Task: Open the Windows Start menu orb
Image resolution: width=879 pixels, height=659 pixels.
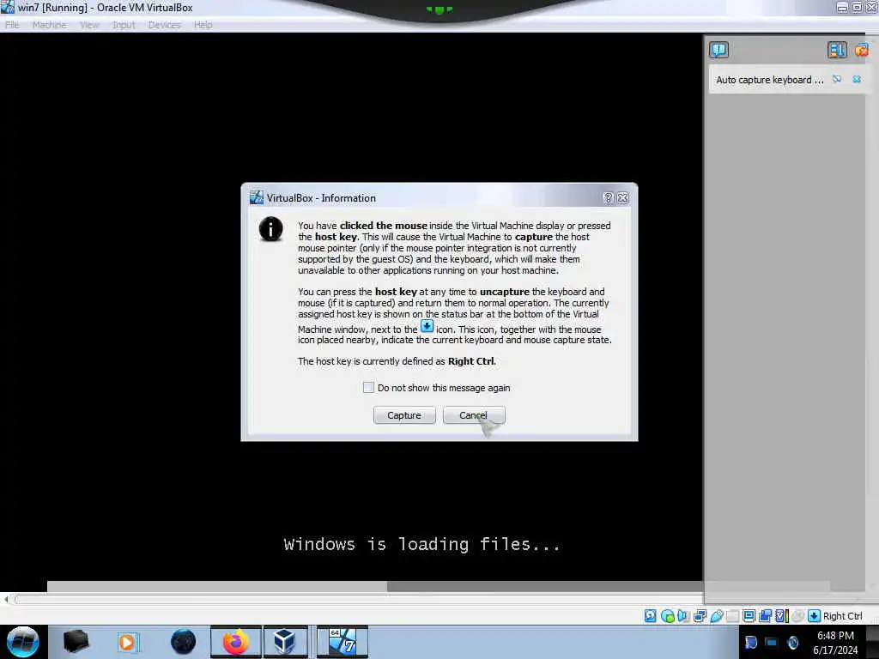Action: (23, 642)
